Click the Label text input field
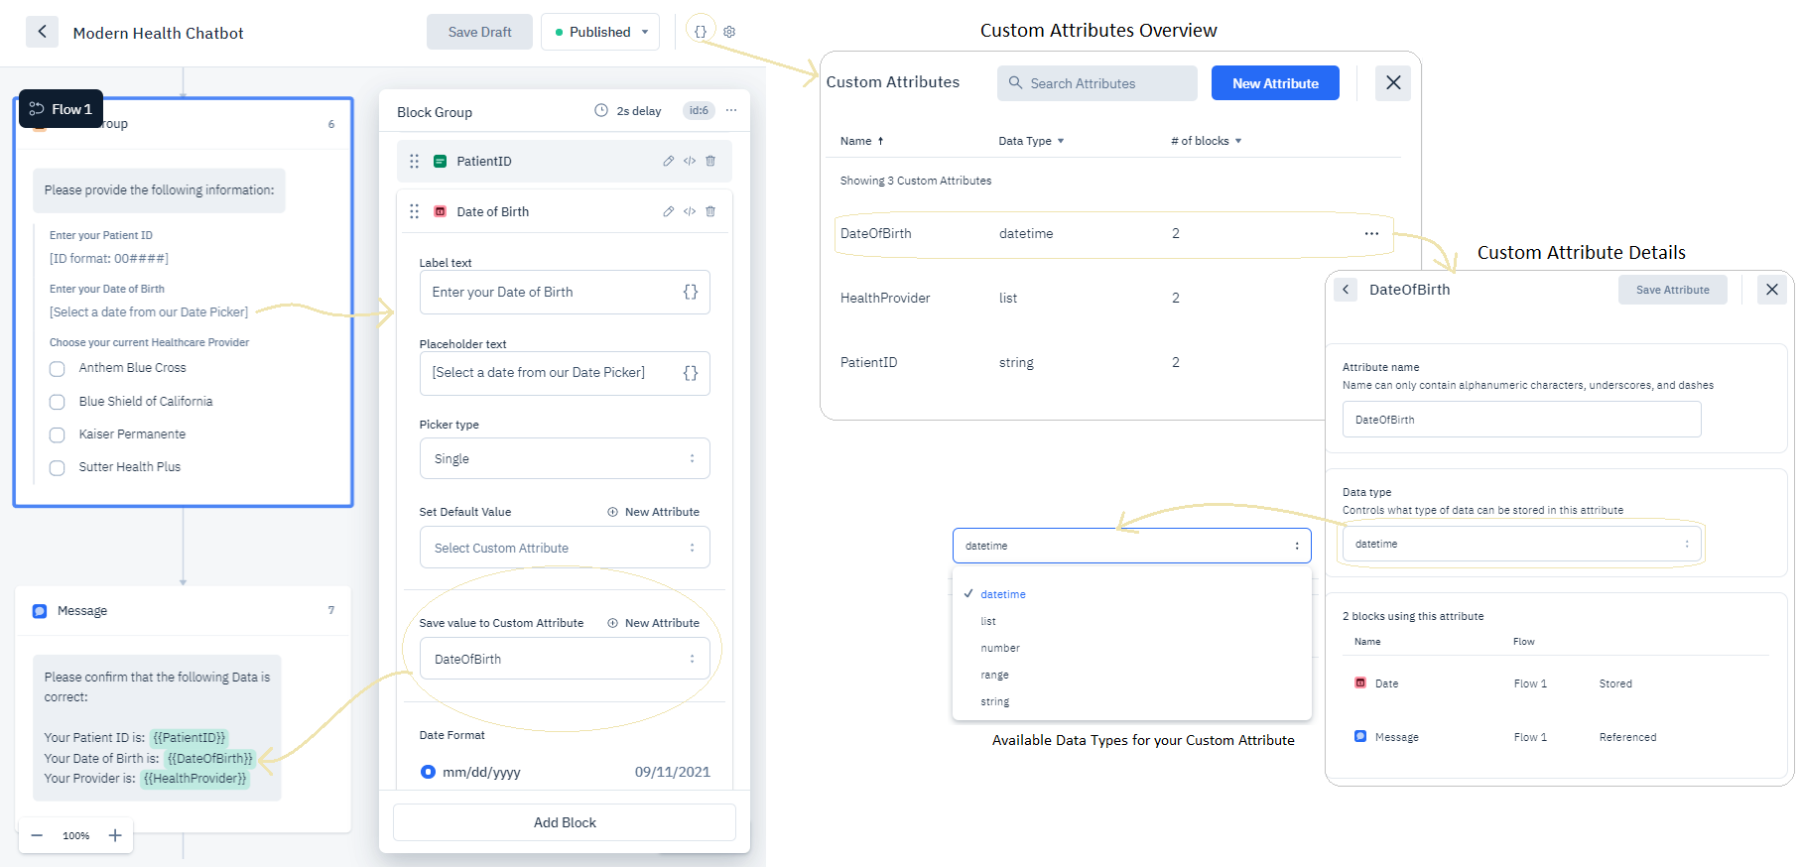Screen dimensions: 1801x867 [565, 292]
